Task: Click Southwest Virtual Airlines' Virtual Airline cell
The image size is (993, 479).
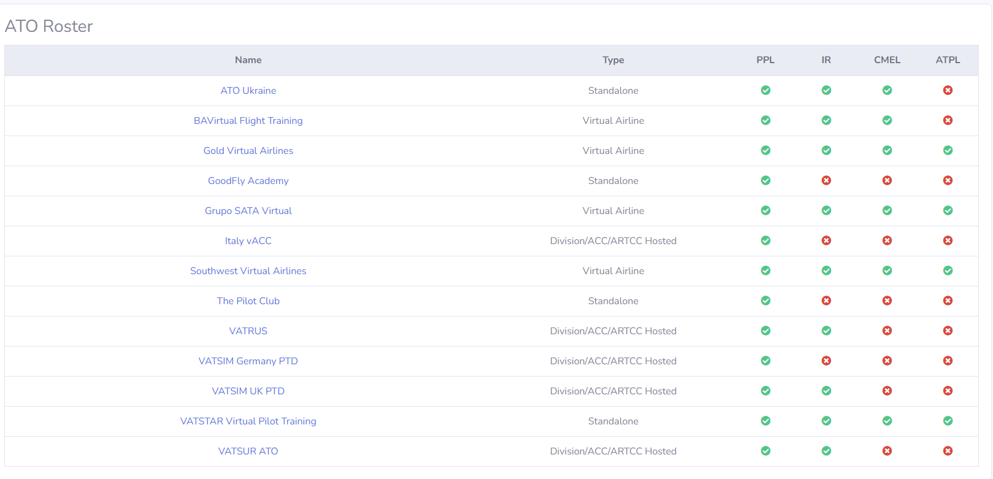Action: [613, 271]
